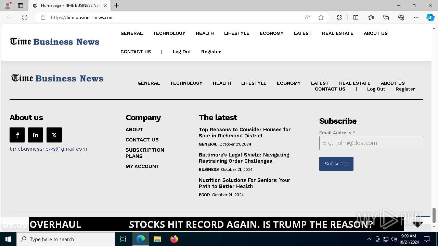
Task: Open LATEST in top navigation menu
Action: tap(303, 33)
